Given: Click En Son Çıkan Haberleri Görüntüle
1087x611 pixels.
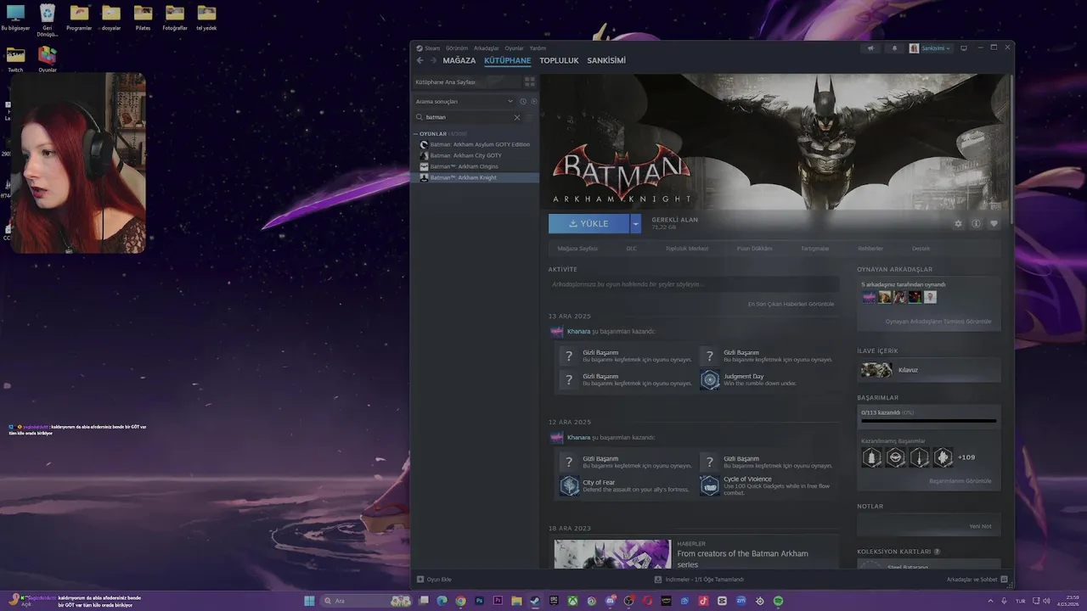Looking at the screenshot, I should point(791,304).
